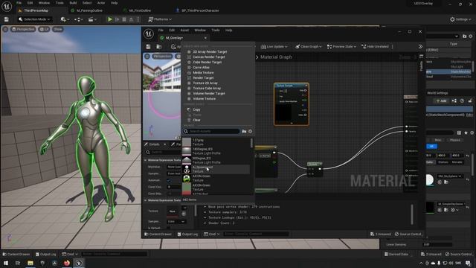Toggle Perspective view button in main viewport
This screenshot has width=476, height=268.
[x=23, y=29]
